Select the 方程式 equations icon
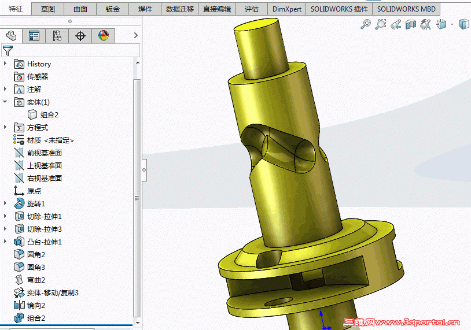 click(19, 128)
